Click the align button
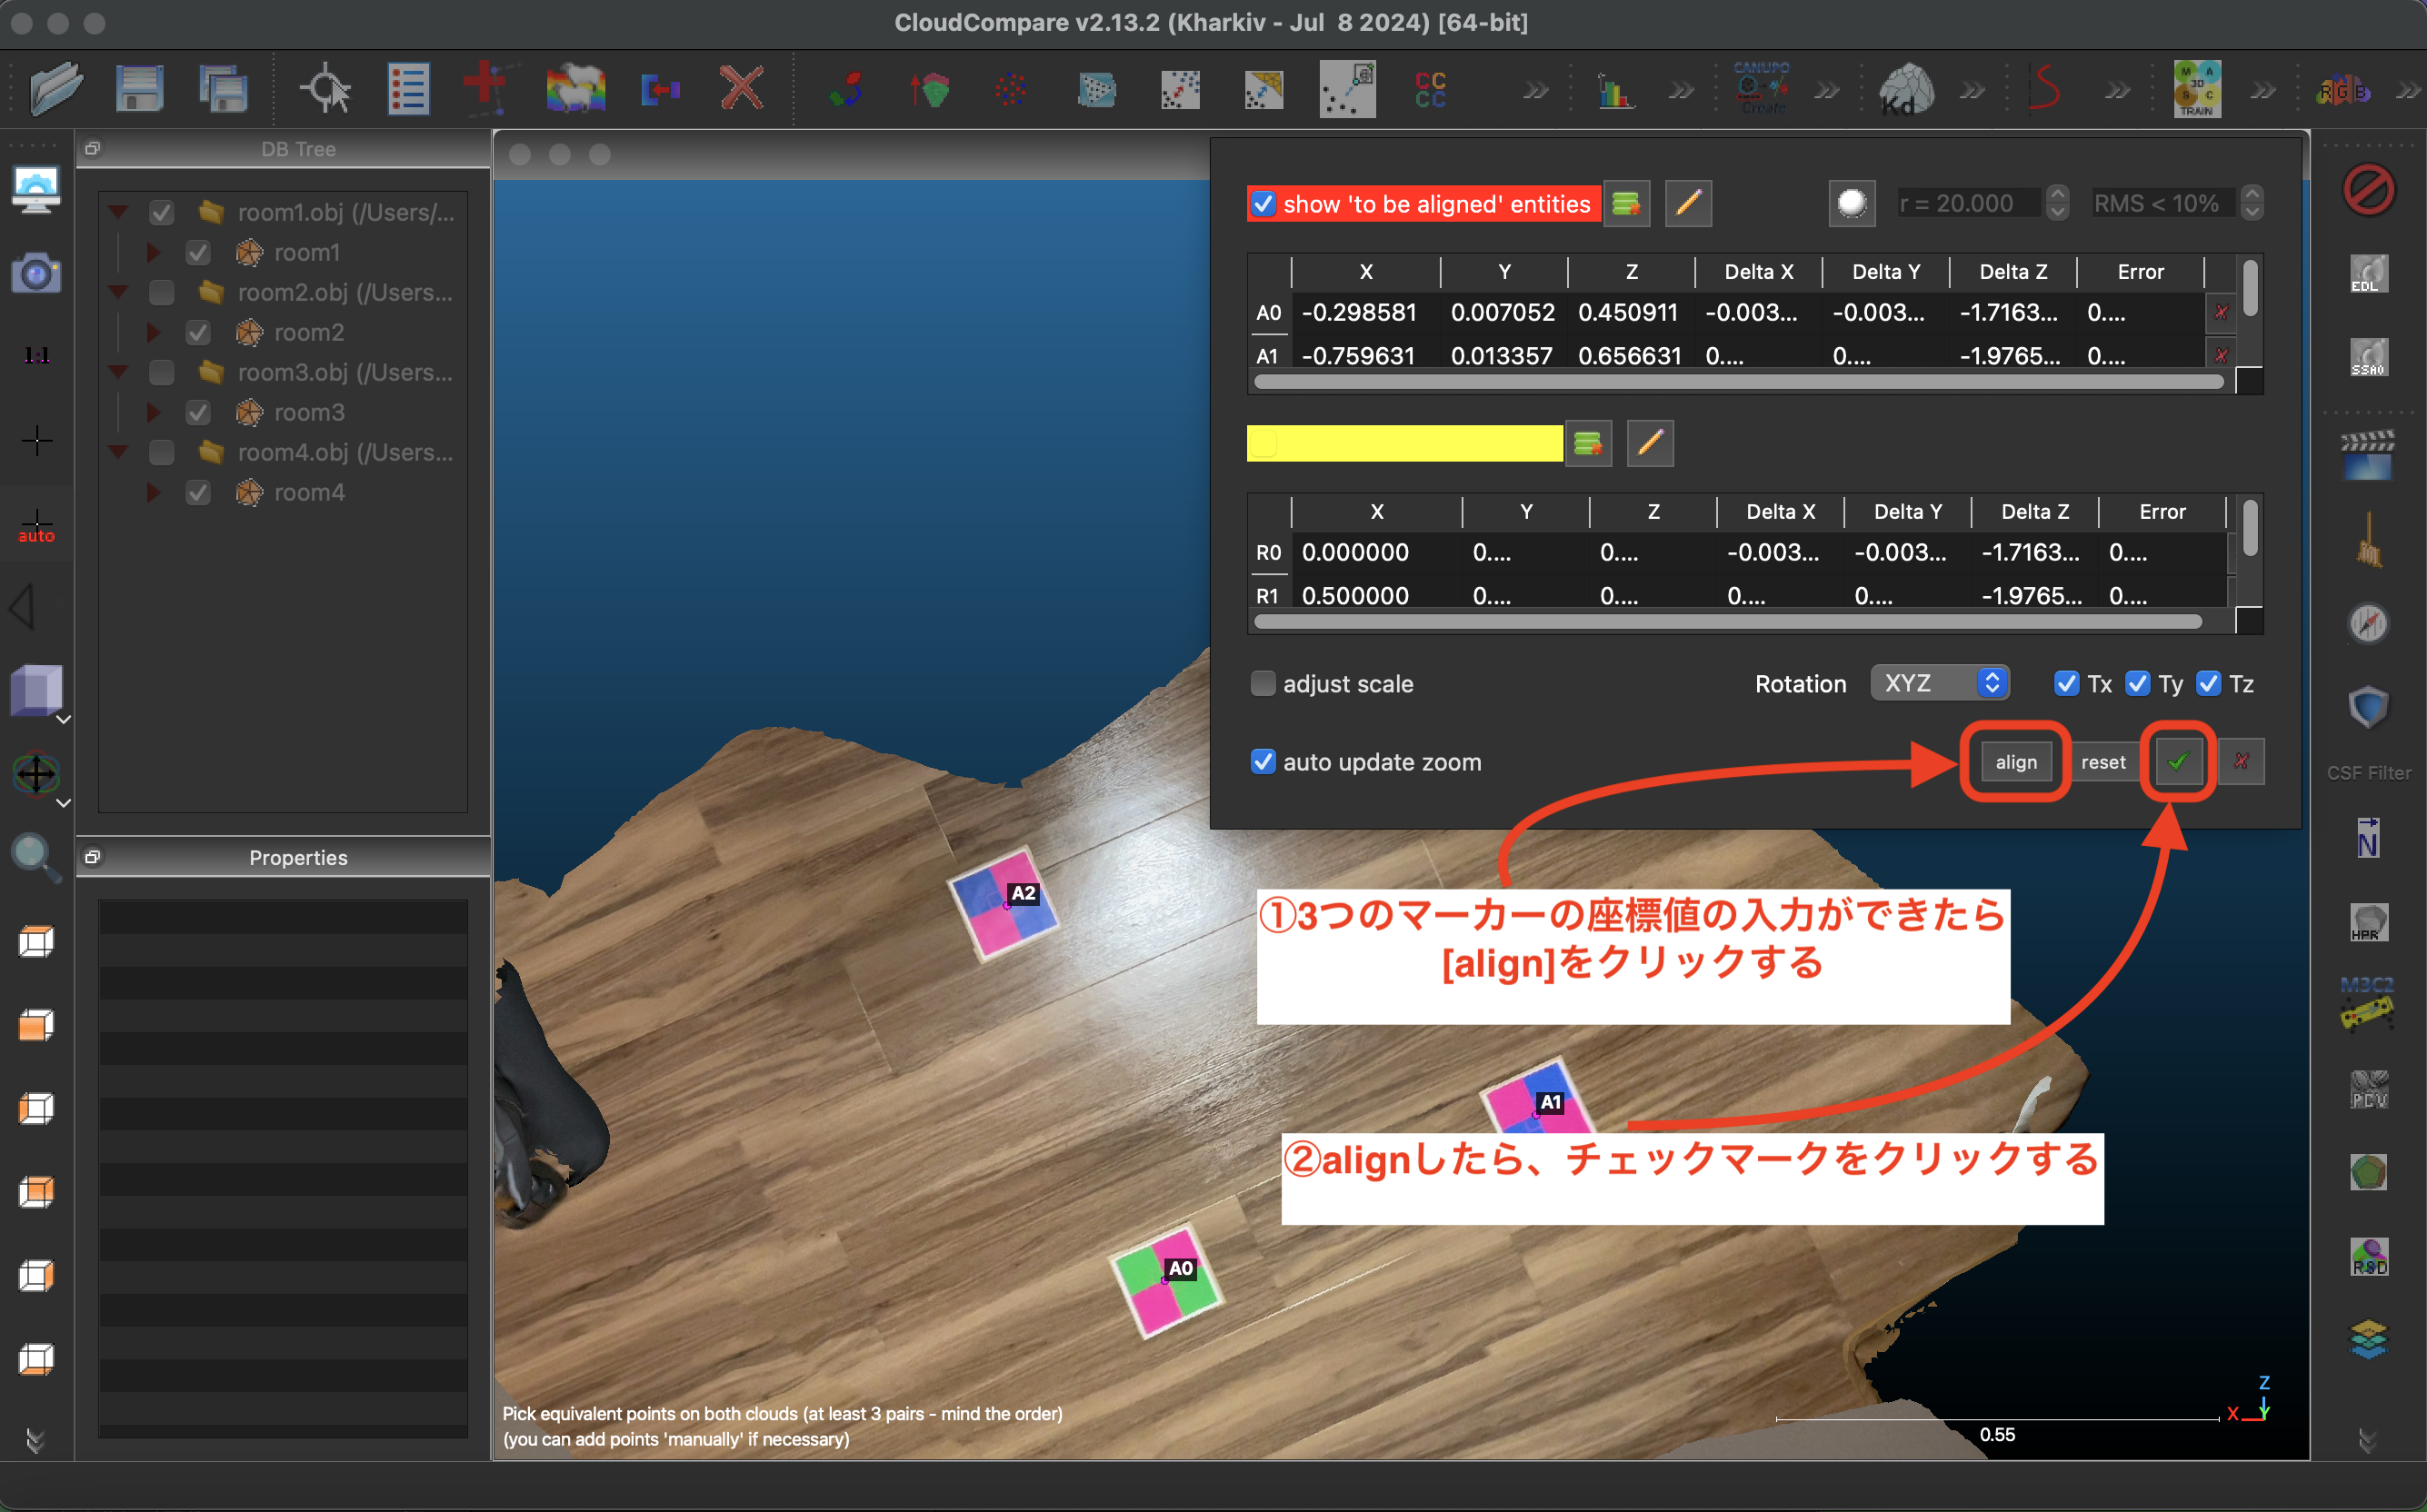 click(2015, 762)
